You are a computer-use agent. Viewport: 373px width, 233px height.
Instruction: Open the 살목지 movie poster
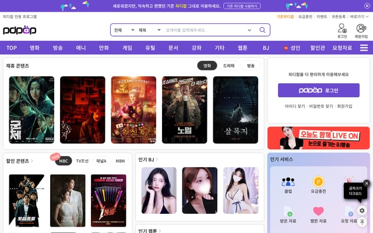(235, 110)
